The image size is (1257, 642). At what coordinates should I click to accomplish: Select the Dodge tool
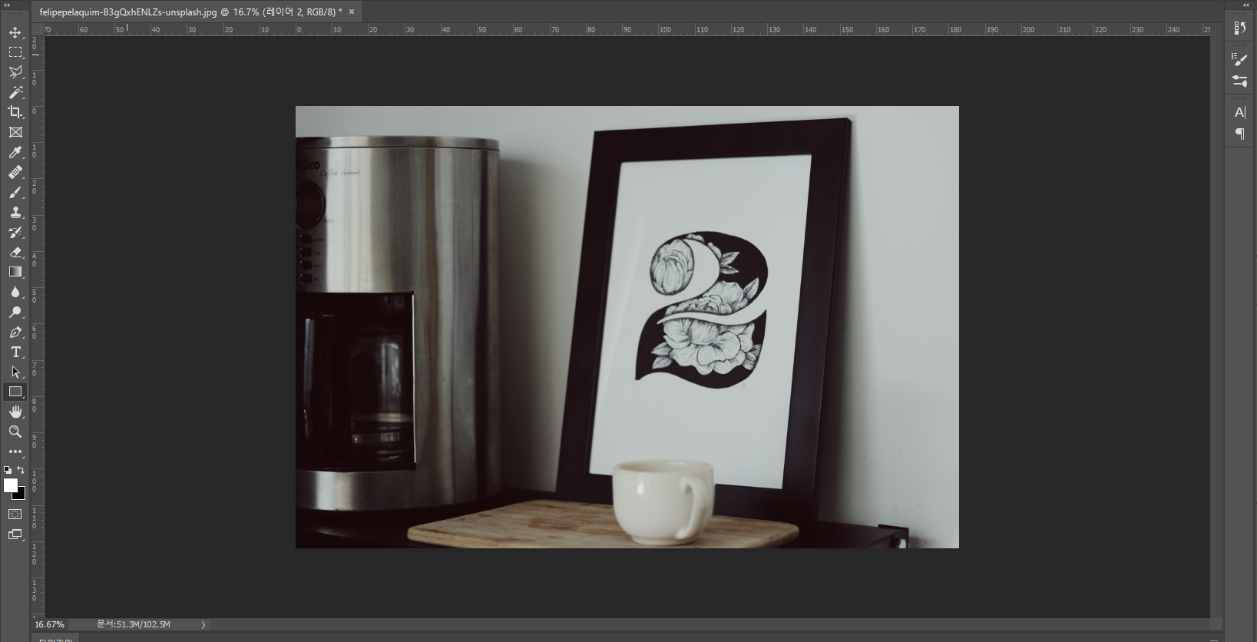[15, 312]
